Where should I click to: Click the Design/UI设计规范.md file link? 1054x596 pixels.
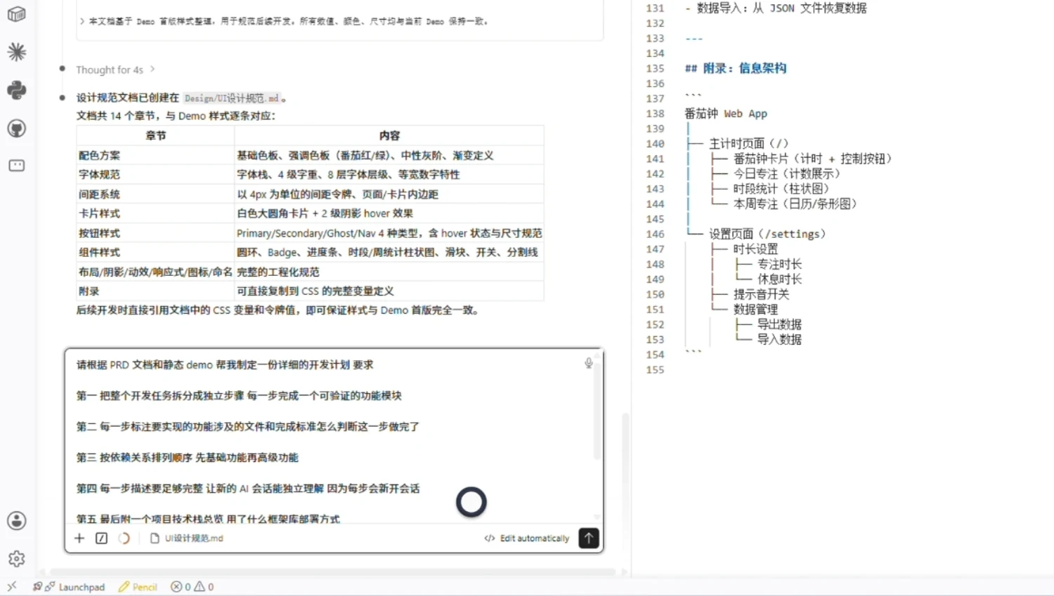pyautogui.click(x=232, y=98)
